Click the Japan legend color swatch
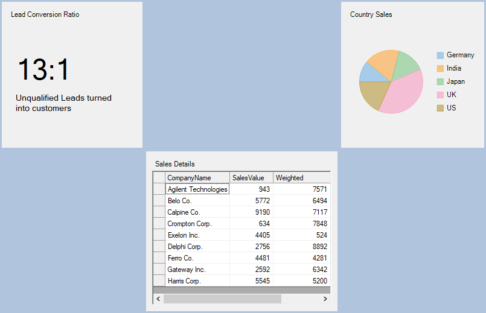This screenshot has width=486, height=313. 440,82
